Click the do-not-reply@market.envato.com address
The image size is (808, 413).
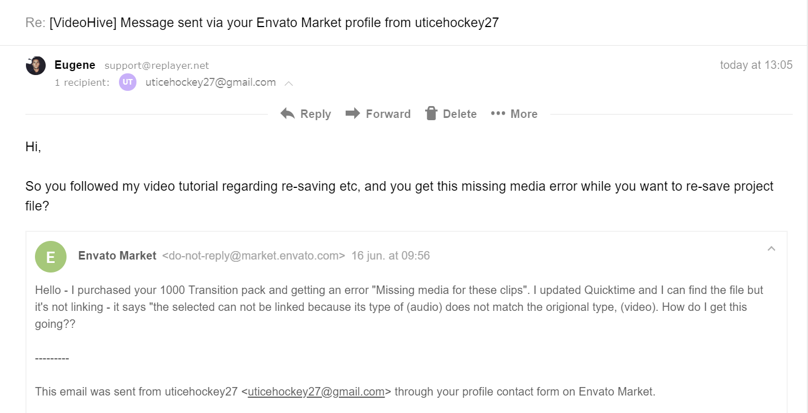[253, 256]
